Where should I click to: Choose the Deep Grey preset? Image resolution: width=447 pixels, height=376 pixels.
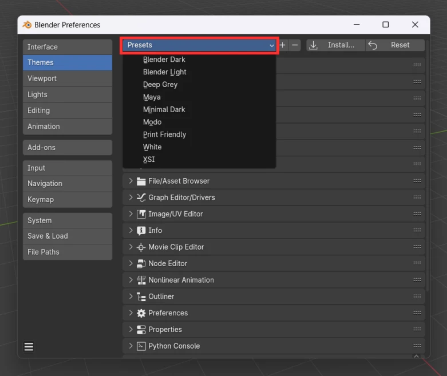click(x=199, y=85)
